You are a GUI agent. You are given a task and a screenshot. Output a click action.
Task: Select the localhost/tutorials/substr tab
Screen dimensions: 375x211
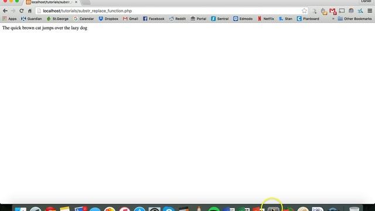tap(51, 2)
